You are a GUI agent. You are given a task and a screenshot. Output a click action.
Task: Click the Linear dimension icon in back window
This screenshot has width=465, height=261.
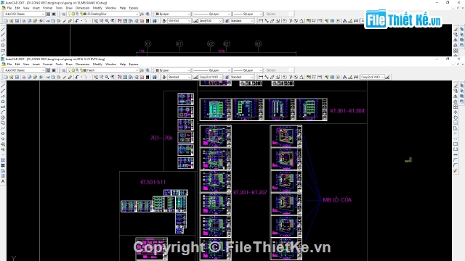point(261,21)
